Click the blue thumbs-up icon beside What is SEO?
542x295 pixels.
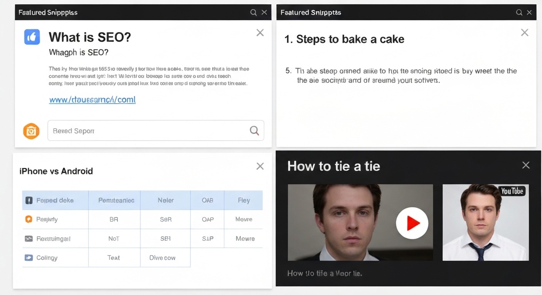click(x=32, y=37)
